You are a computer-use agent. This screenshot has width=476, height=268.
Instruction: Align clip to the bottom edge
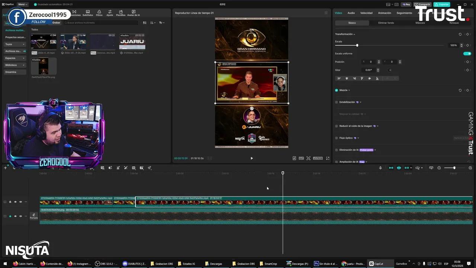pyautogui.click(x=377, y=79)
